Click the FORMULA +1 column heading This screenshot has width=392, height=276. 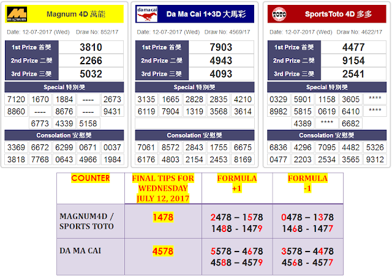[x=237, y=184]
